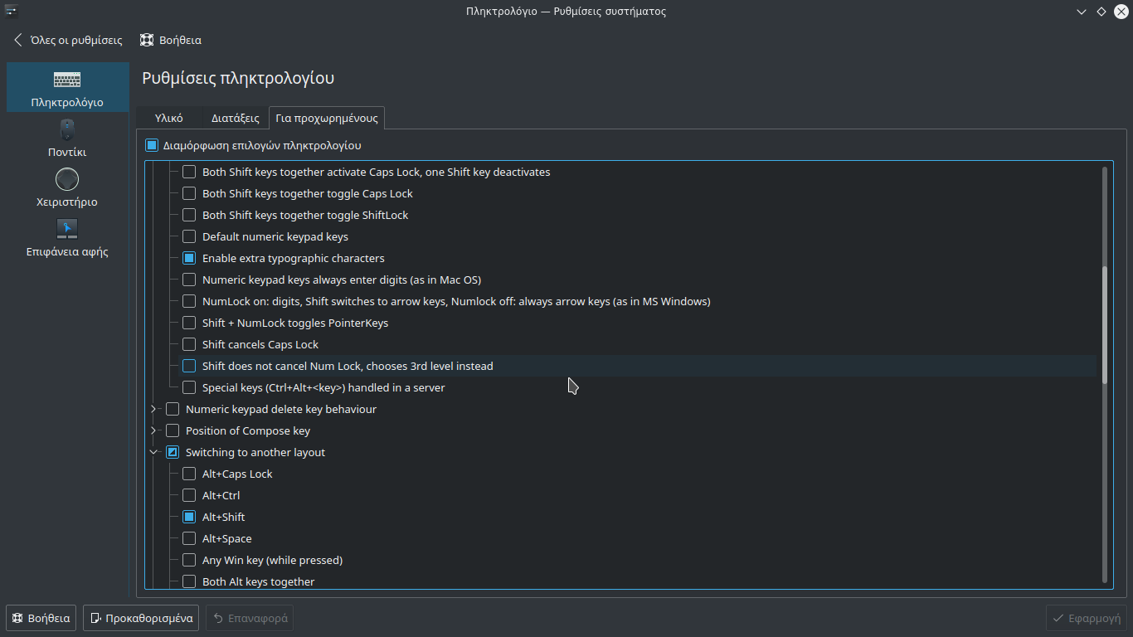Open the Επιφάνεια αφής touchpad icon

tap(67, 229)
